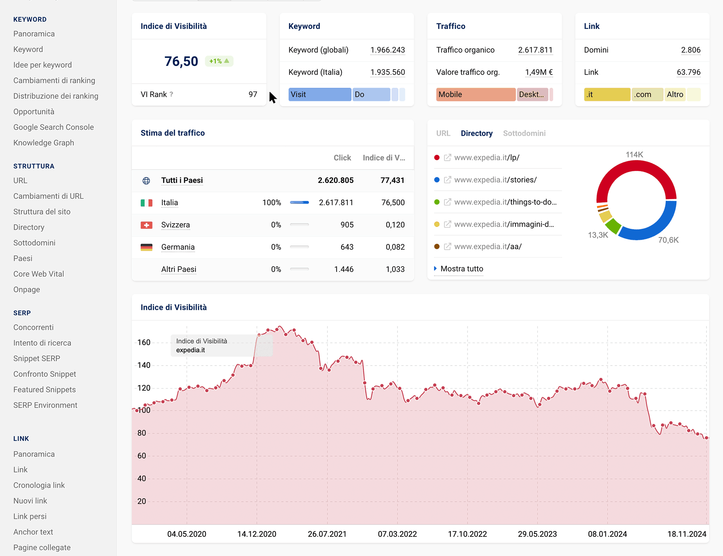
Task: Click Domini value 2.806
Action: click(x=691, y=50)
